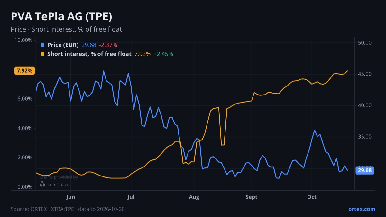Click the Aug x-axis label
Image resolution: width=386 pixels, height=217 pixels.
click(194, 197)
